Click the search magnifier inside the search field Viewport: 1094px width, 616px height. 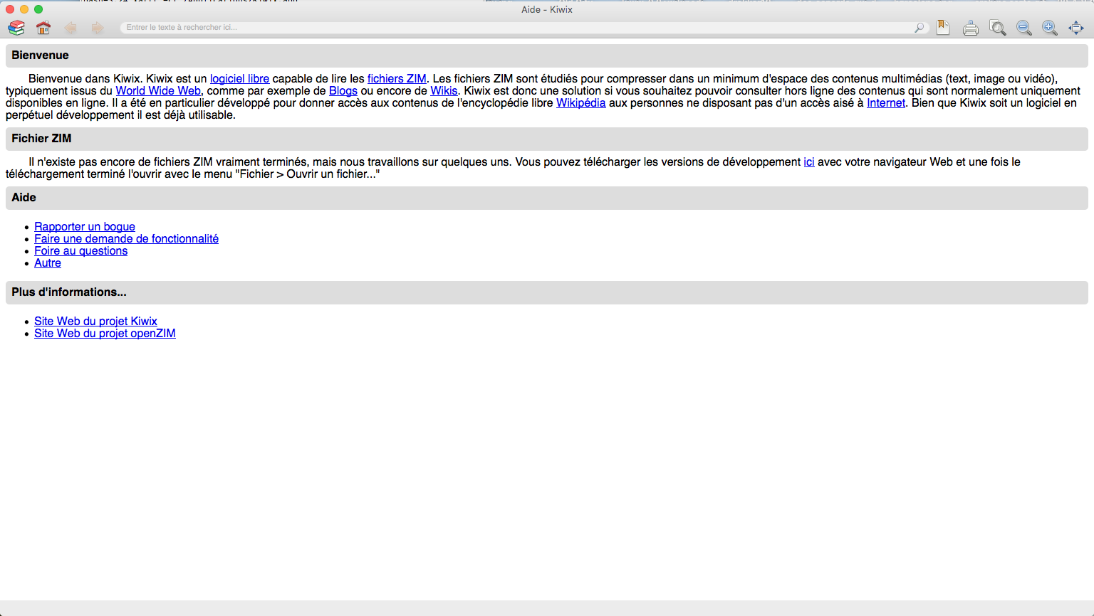point(920,28)
